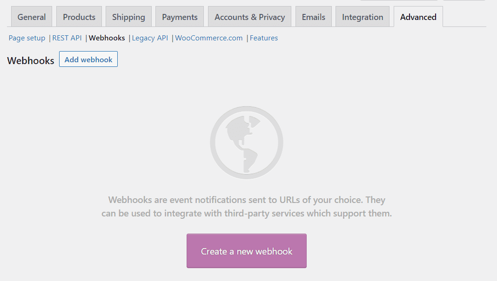Select the Shipping tab
This screenshot has height=281, width=497.
128,16
